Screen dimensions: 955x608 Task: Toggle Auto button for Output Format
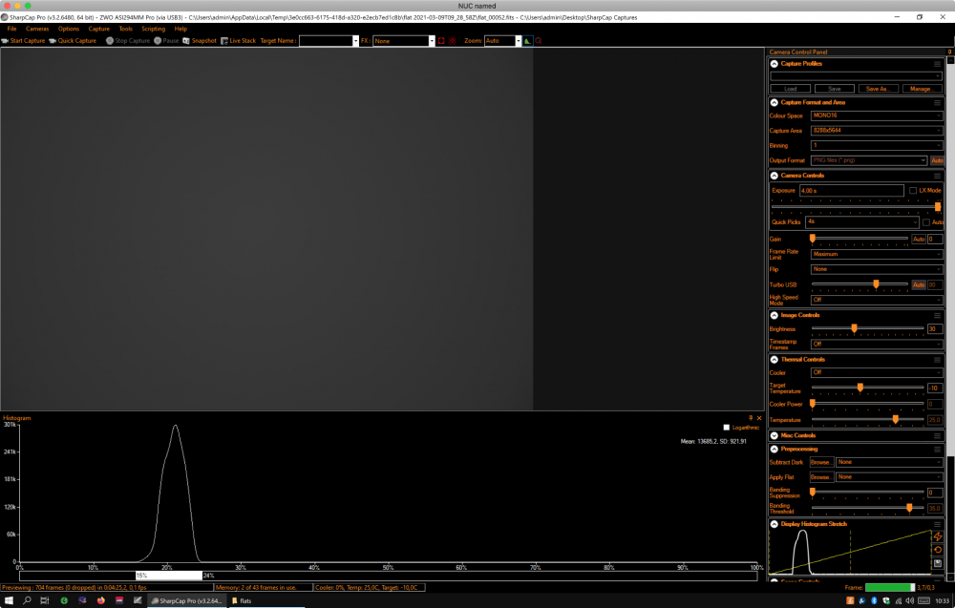[937, 160]
